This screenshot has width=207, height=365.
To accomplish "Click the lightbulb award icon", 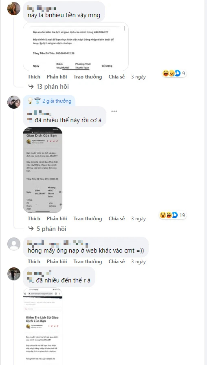I will pos(30,101).
